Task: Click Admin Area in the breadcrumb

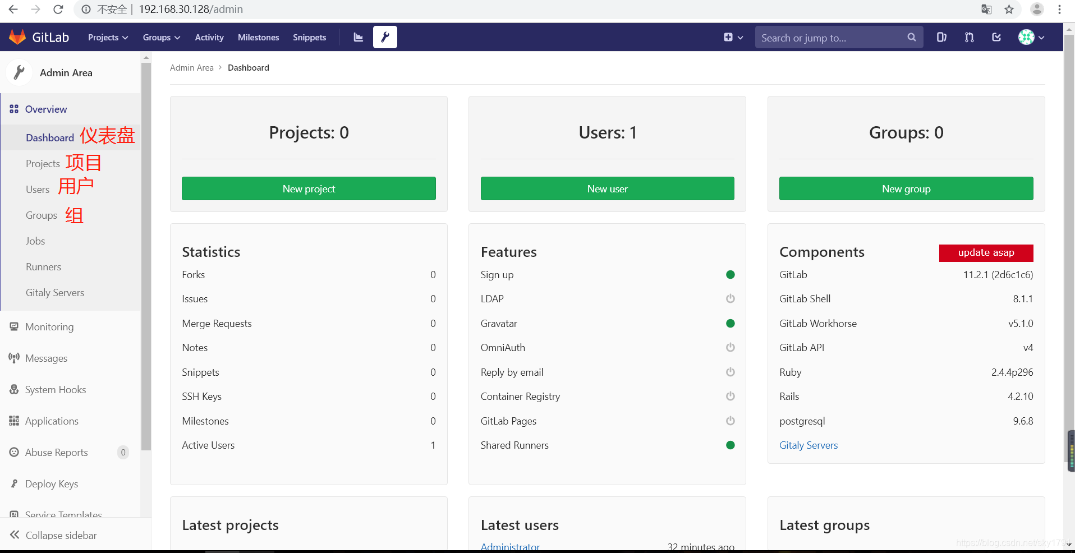Action: coord(192,67)
